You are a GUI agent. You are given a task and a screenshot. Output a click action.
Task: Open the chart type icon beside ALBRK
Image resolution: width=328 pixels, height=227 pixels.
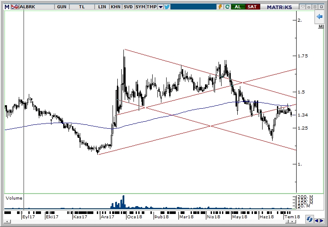(x=15, y=7)
